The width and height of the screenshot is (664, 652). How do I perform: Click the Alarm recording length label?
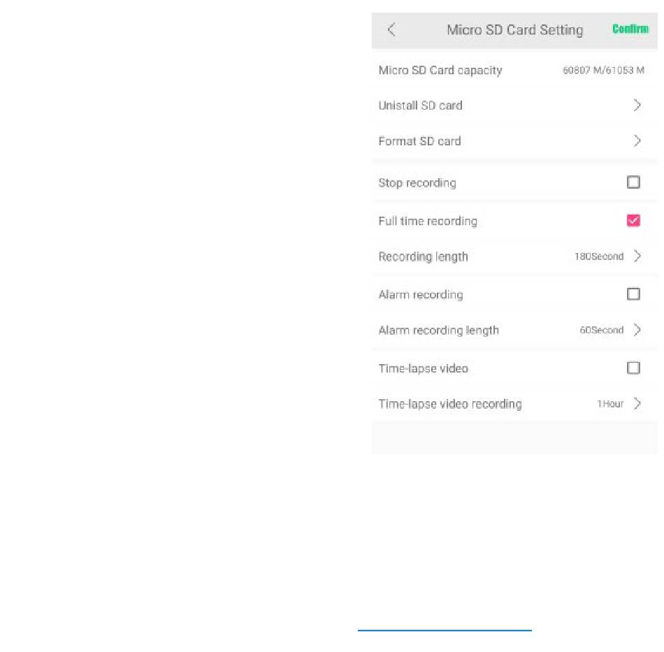(x=438, y=330)
